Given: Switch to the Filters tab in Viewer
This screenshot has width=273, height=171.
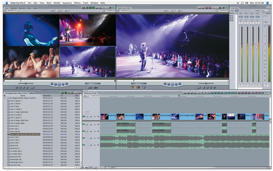Looking at the screenshot, I should (x=29, y=8).
